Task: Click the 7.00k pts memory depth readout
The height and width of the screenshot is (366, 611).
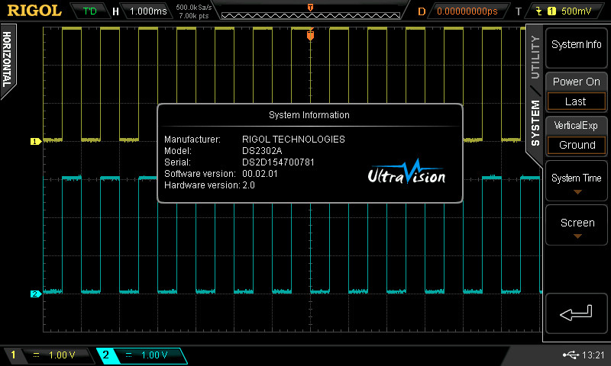Action: (x=194, y=16)
